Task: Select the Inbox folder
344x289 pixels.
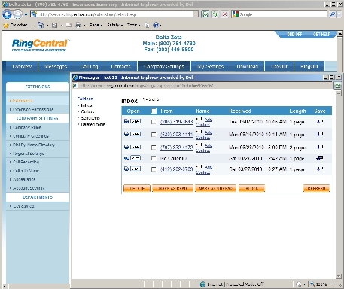Action: [87, 105]
